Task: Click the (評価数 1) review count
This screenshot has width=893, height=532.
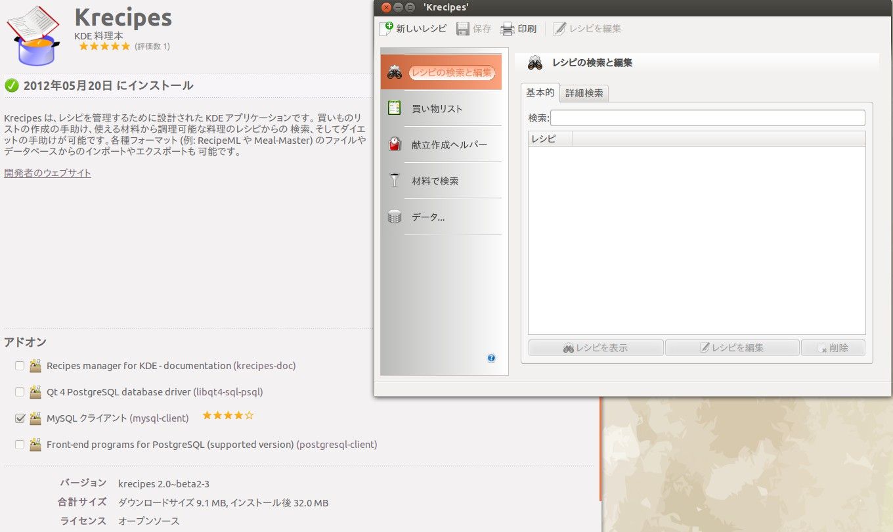Action: (152, 47)
